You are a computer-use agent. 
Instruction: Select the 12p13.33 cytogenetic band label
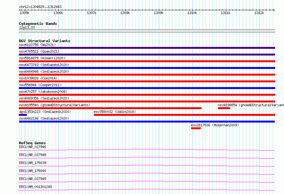pyautogui.click(x=27, y=28)
